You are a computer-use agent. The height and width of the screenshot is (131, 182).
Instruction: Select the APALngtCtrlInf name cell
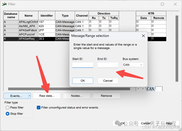[29, 22]
